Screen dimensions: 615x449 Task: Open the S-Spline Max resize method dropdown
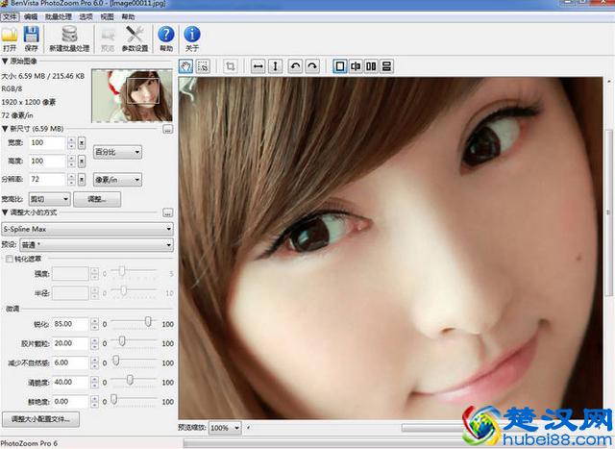(x=86, y=229)
